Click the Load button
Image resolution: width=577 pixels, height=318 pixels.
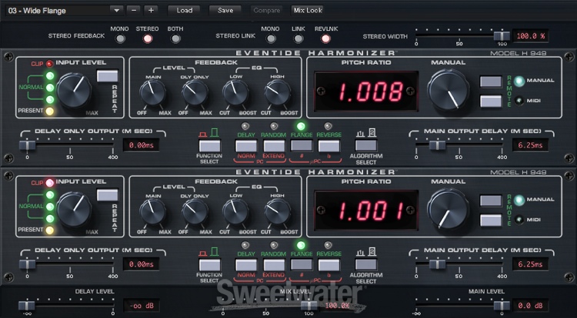185,10
